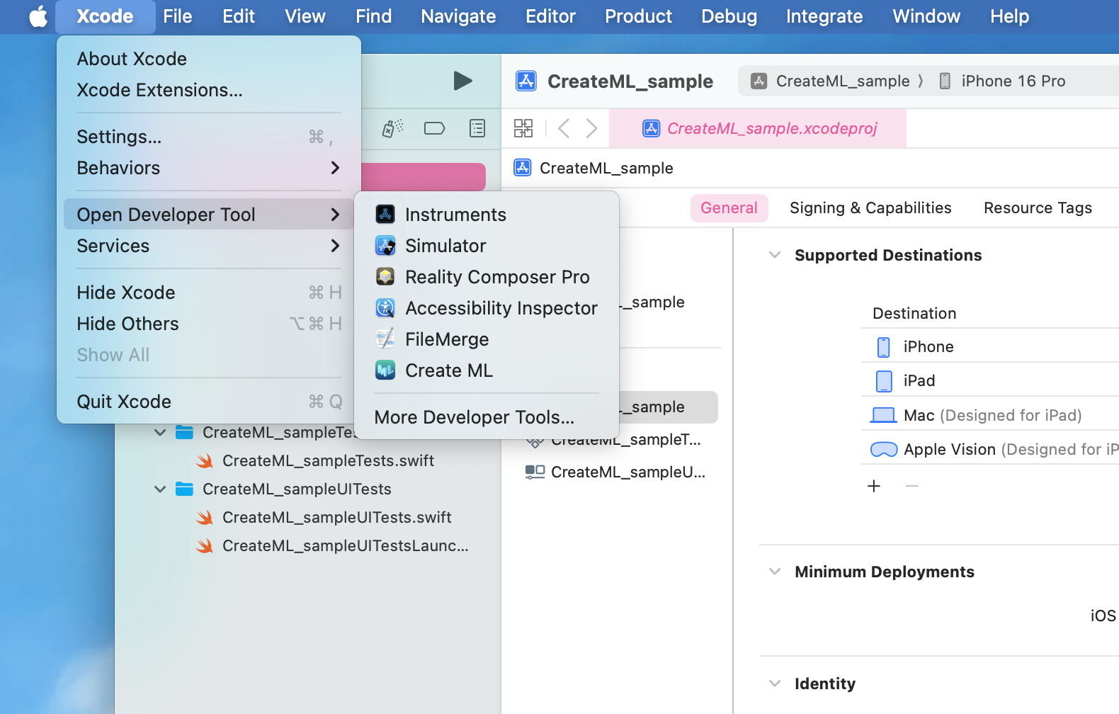Screen dimensions: 1119x714
Task: Add a destination with the plus button
Action: click(x=874, y=486)
